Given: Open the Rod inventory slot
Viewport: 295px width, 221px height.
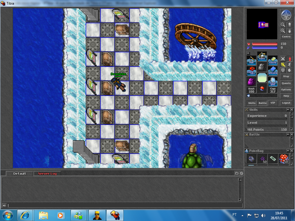Looking at the screenshot, I should pyautogui.click(x=251, y=60).
